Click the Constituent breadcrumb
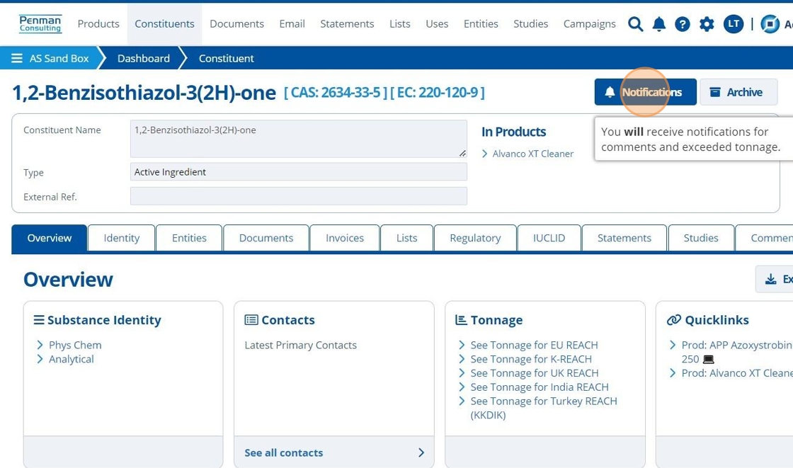The image size is (793, 468). pyautogui.click(x=226, y=58)
